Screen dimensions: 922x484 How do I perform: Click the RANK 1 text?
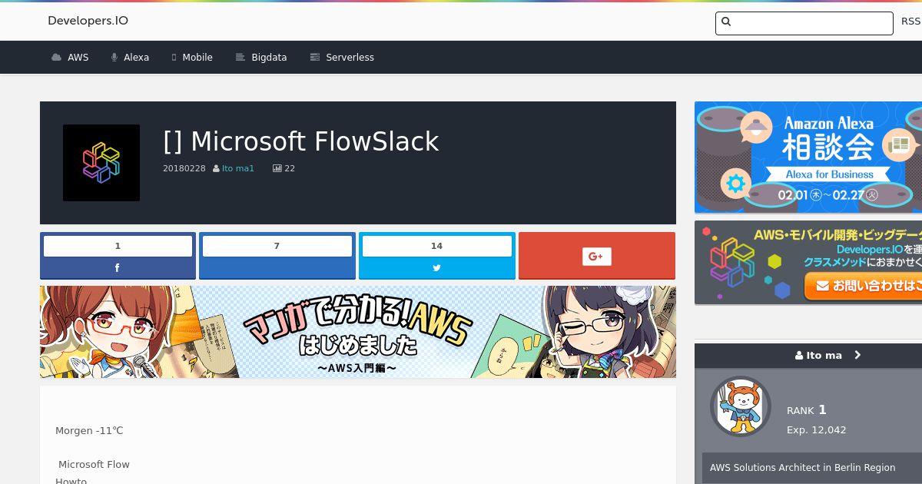click(x=807, y=410)
